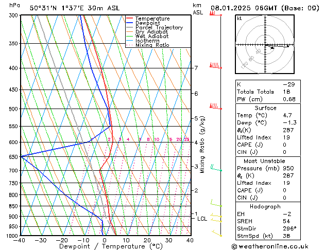Click the date header '08.01.2025 06GMT'
This screenshot has width=324, height=250.
click(x=244, y=8)
